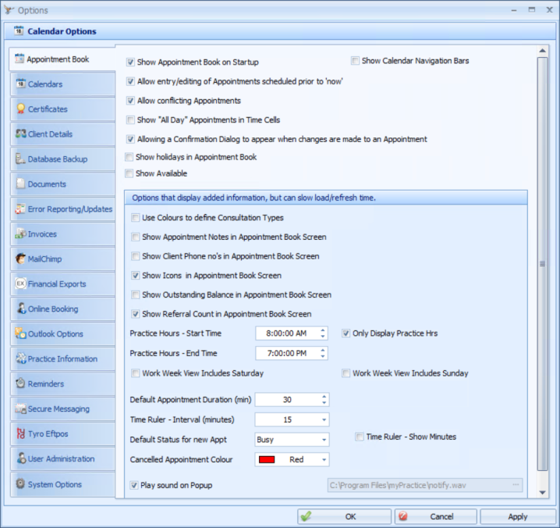
Task: Open the Invoices options tab
Action: coord(62,234)
